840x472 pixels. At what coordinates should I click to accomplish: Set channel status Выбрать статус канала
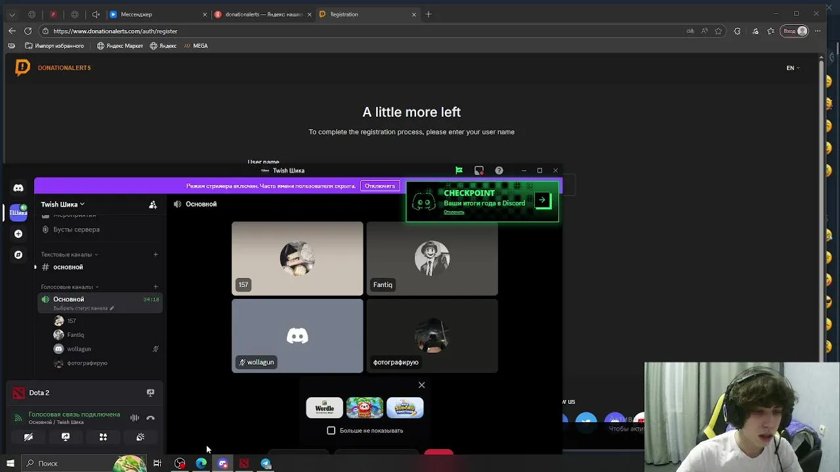point(83,308)
